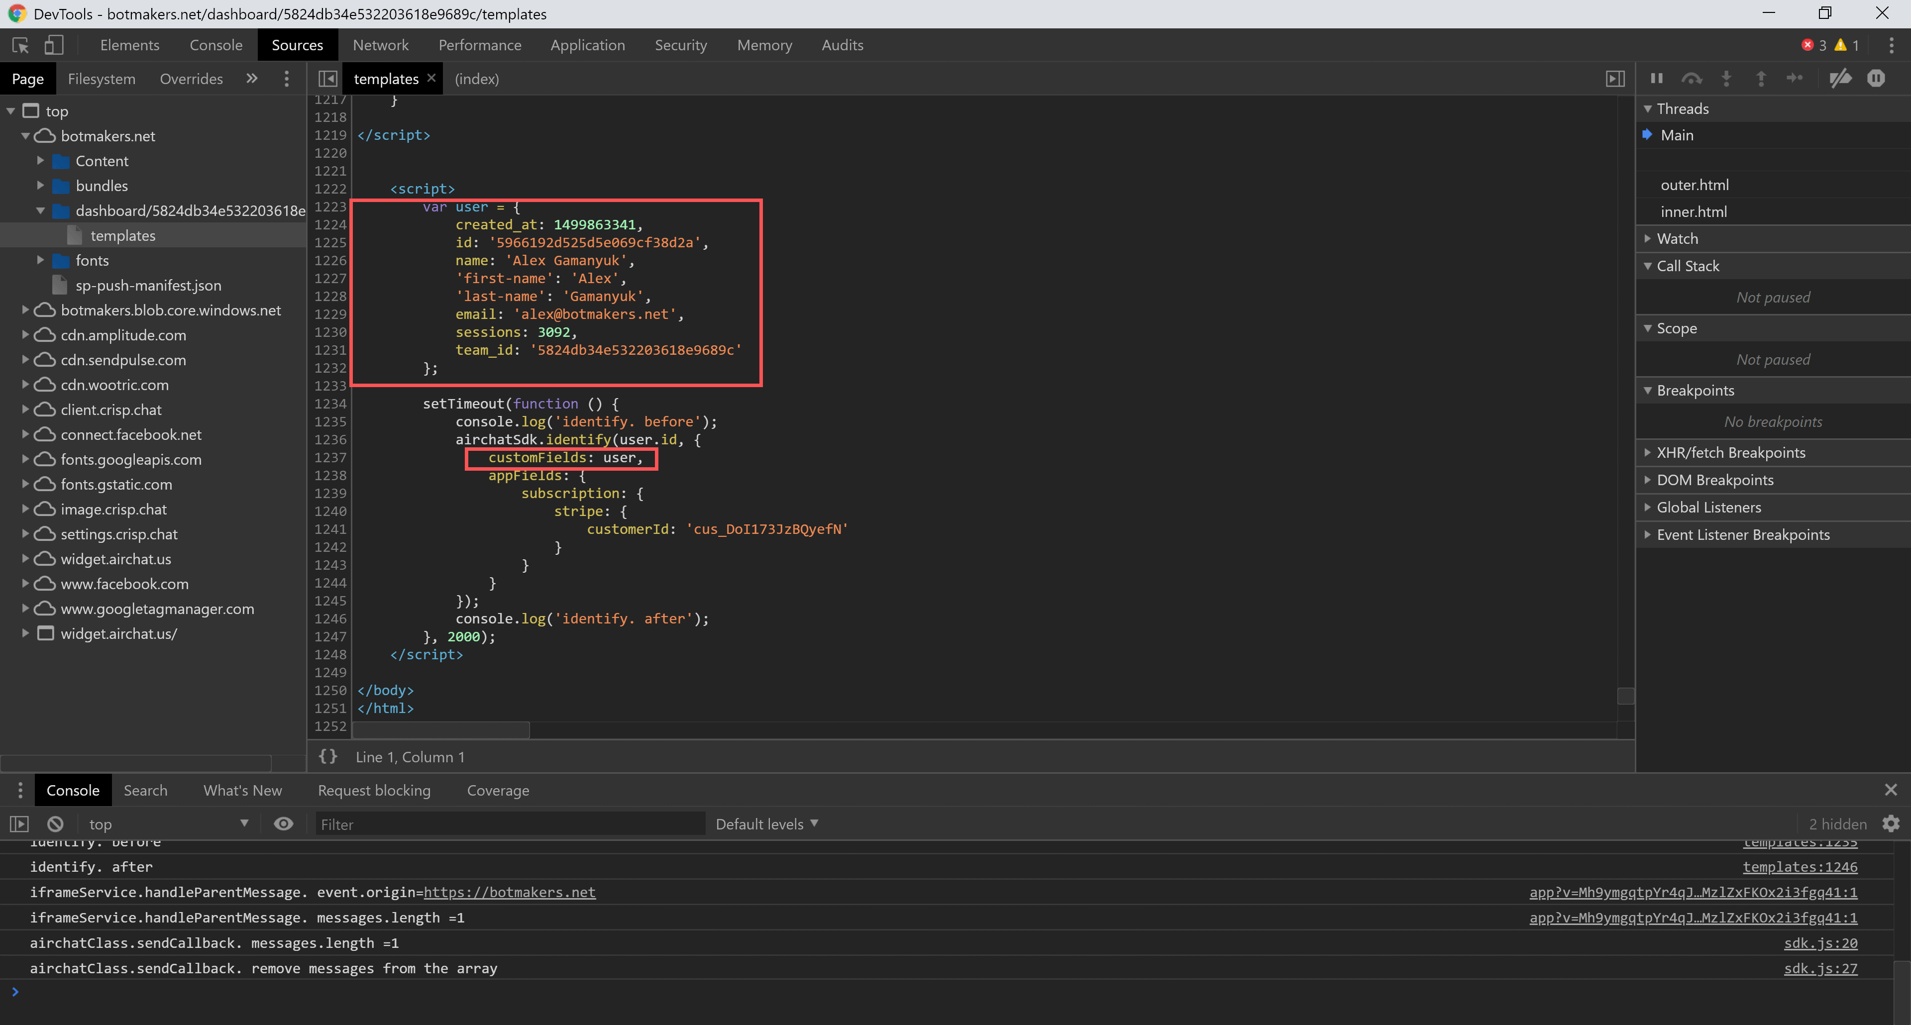Switch navigator to Overrides tab
1911x1025 pixels.
(192, 79)
